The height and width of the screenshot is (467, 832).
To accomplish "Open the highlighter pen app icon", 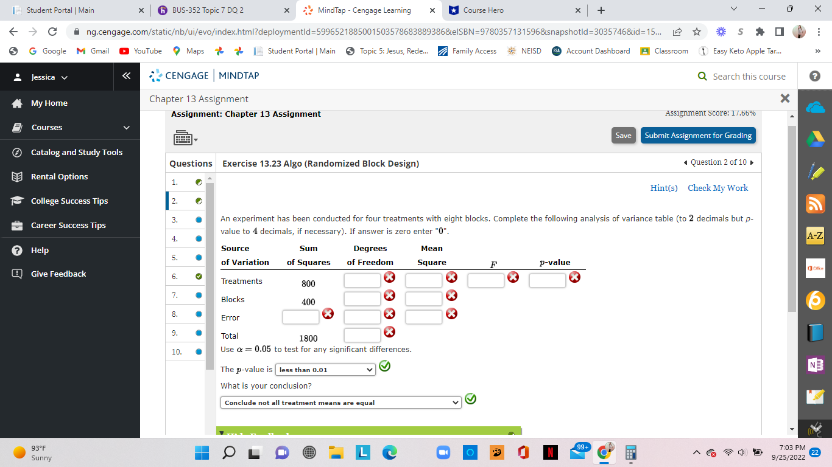I will click(816, 172).
